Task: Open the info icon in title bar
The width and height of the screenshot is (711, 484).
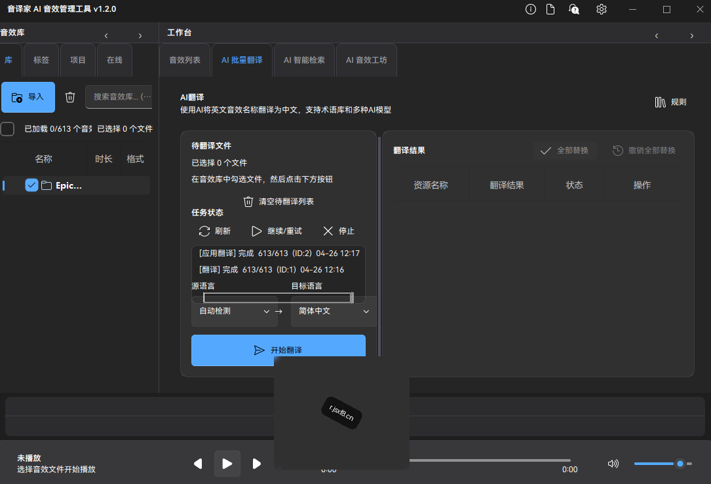Action: tap(531, 9)
